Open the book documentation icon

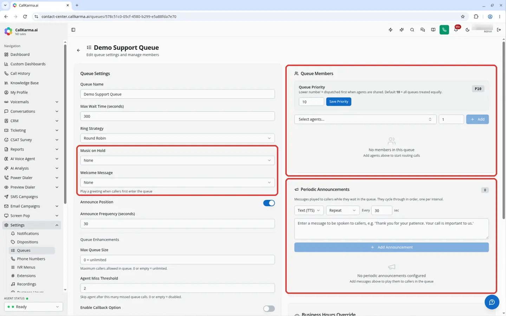pyautogui.click(x=433, y=30)
